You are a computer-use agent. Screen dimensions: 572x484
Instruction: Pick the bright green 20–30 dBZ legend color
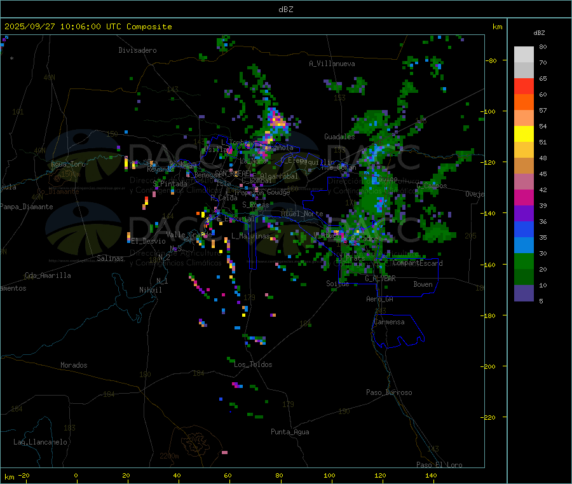click(x=524, y=261)
